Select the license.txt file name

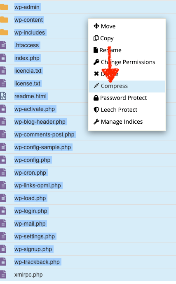(28, 83)
